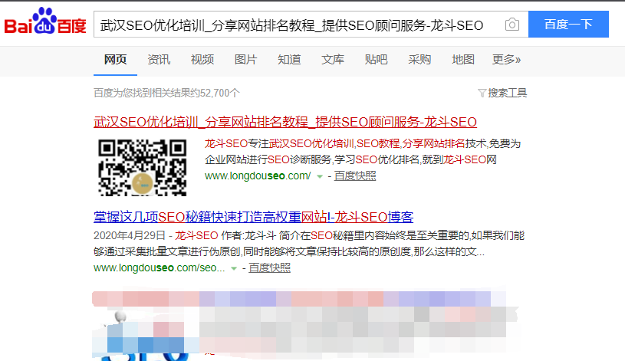Open the 采购 tab
Viewport: 625px width, 361px height.
click(419, 60)
